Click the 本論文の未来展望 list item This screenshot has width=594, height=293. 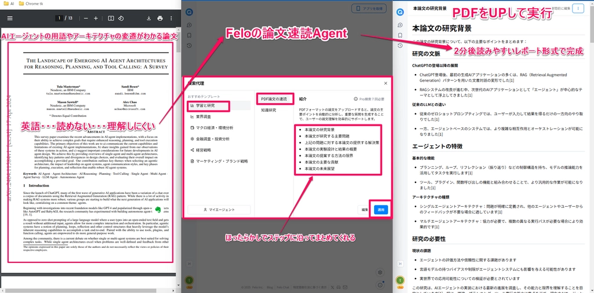[320, 169]
